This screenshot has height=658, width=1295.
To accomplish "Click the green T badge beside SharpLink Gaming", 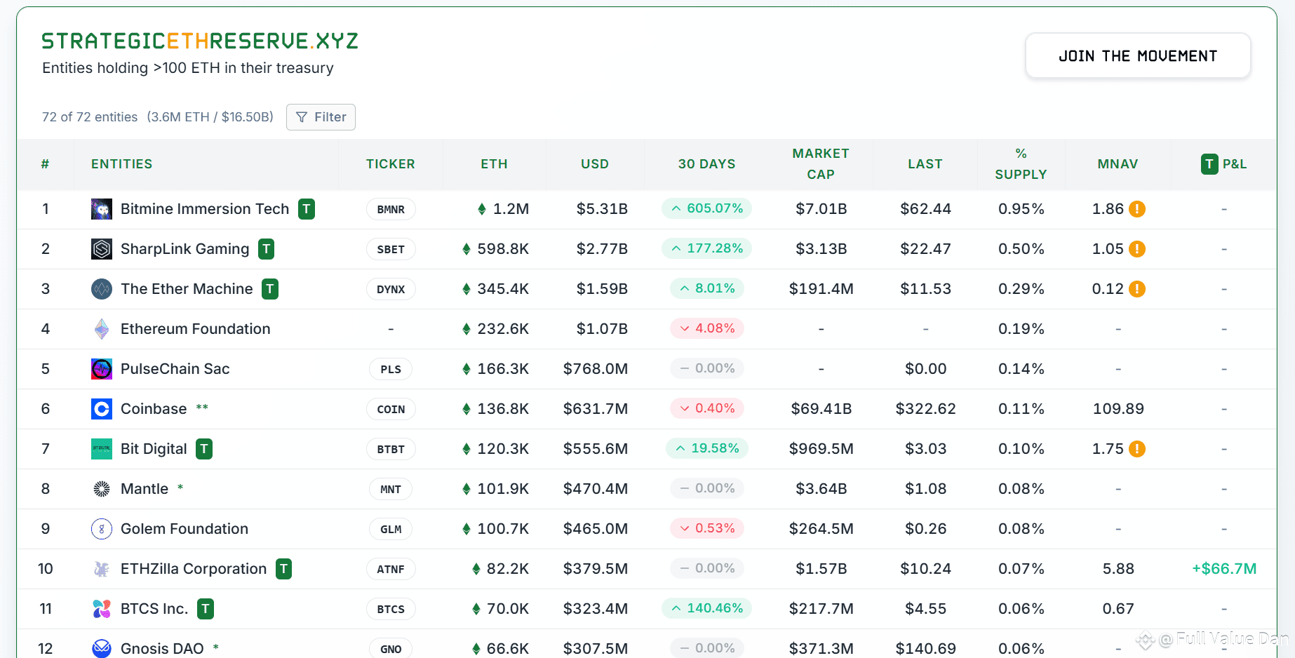I will click(x=267, y=249).
